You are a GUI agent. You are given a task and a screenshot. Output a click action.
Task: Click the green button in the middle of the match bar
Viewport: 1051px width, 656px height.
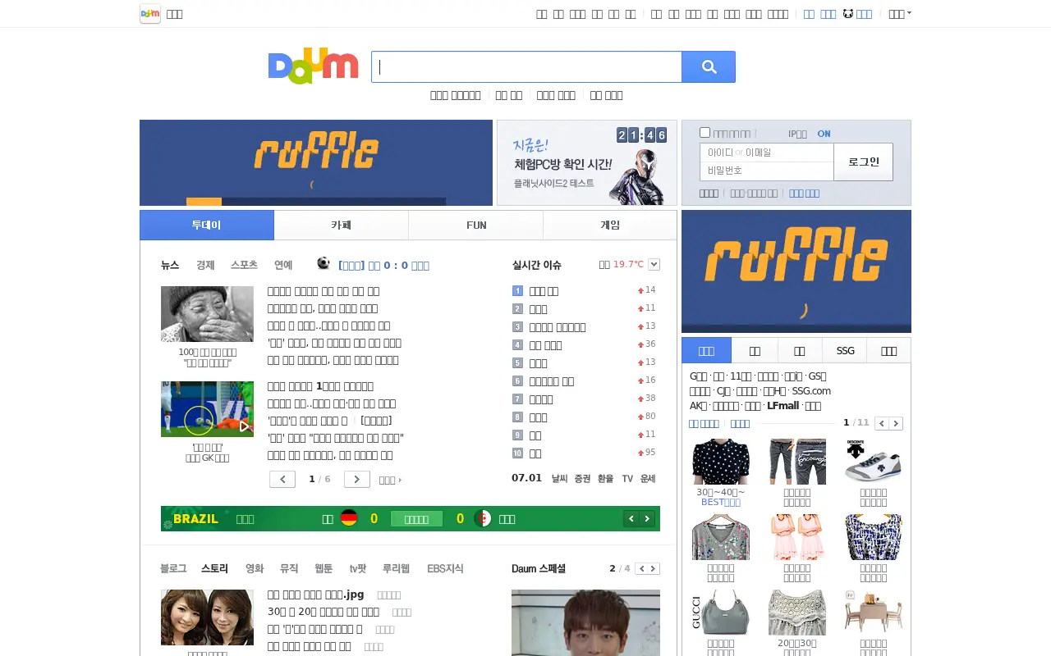tap(416, 518)
